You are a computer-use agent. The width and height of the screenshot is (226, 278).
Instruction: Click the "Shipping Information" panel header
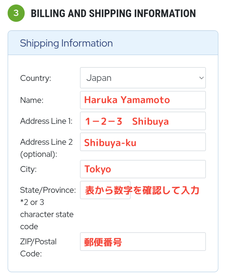(x=66, y=43)
